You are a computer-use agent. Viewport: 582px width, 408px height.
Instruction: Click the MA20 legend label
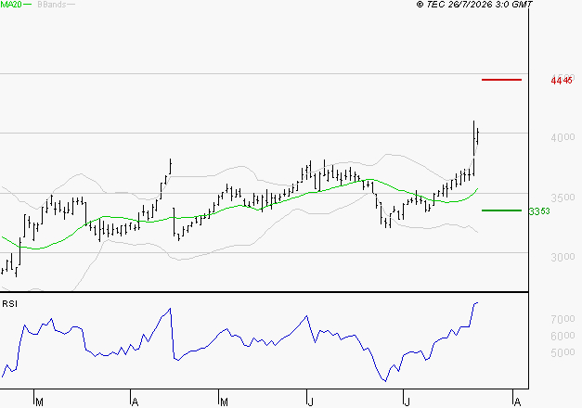11,5
